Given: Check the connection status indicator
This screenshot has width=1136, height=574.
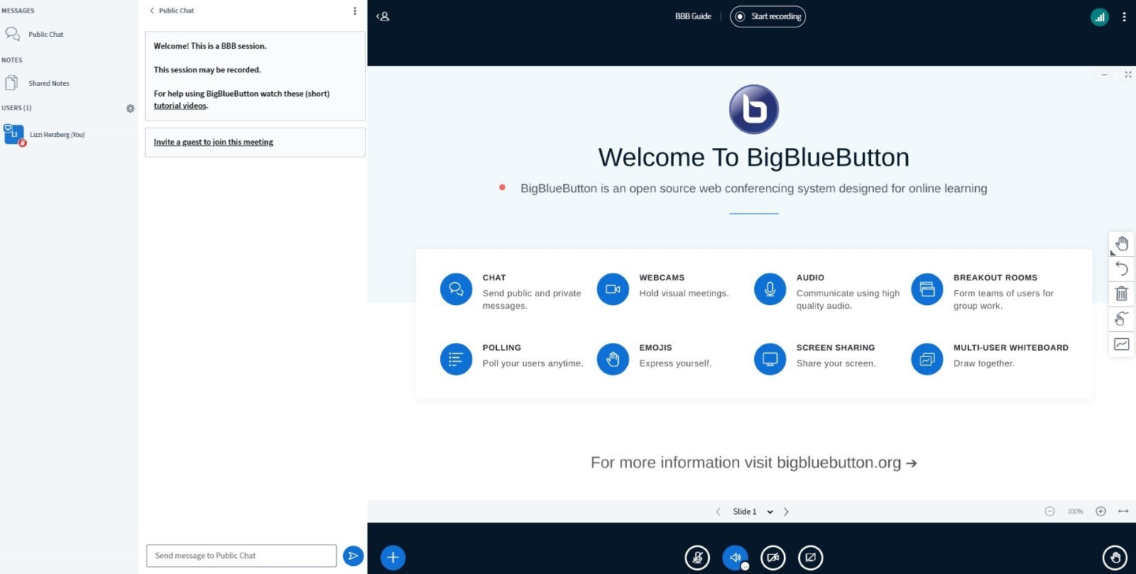Looking at the screenshot, I should (x=1100, y=17).
